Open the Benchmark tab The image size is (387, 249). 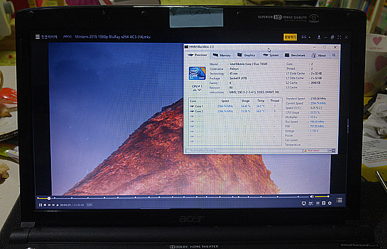pyautogui.click(x=295, y=55)
